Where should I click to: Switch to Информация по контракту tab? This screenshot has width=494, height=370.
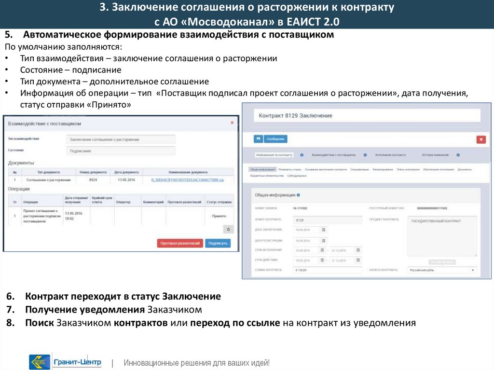[x=274, y=155]
